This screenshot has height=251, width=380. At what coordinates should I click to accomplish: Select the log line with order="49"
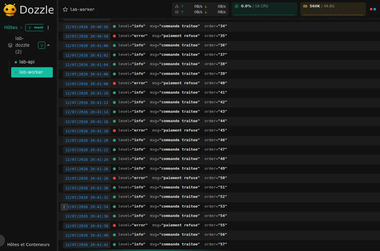point(219,169)
